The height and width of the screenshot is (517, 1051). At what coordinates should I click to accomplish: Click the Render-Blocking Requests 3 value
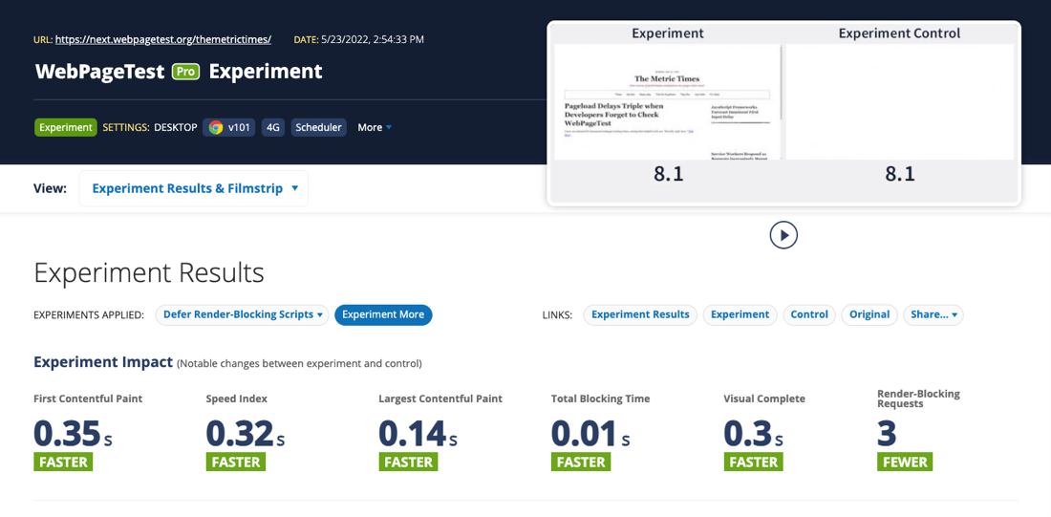(887, 433)
